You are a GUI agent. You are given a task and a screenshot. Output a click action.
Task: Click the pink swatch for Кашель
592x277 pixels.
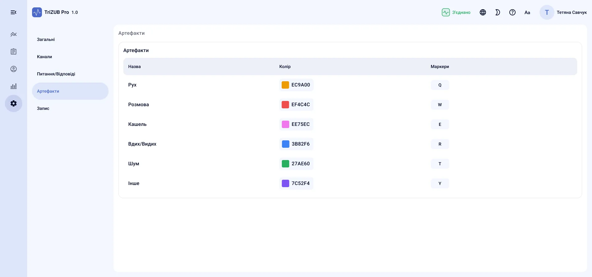(286, 124)
